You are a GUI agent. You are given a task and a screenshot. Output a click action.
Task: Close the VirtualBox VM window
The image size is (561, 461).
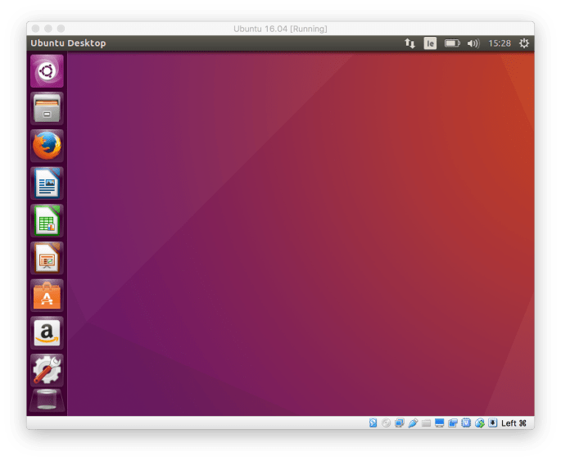pos(35,29)
